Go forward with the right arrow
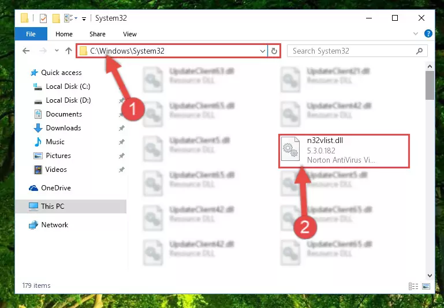 (43, 51)
